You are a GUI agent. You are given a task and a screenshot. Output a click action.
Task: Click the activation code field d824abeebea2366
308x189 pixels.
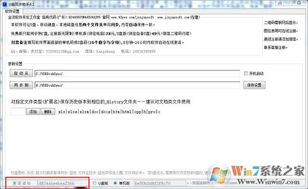coord(63,183)
